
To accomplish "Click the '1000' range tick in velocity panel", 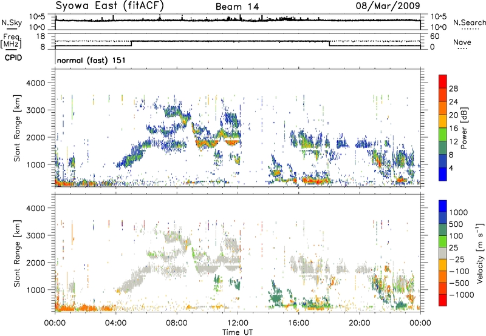I will pyautogui.click(x=36, y=290).
